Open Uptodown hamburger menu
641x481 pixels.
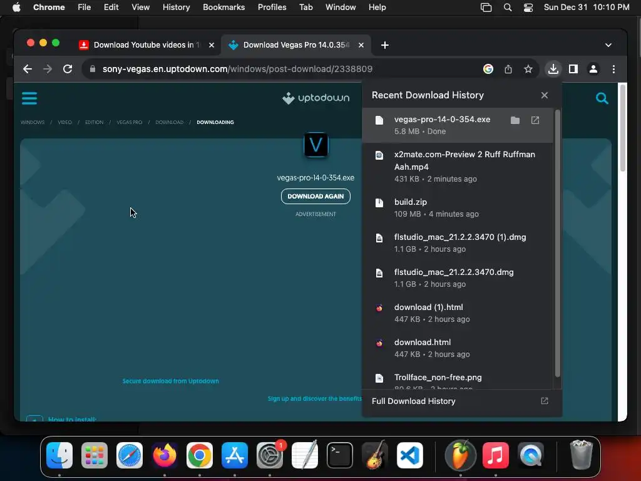29,98
